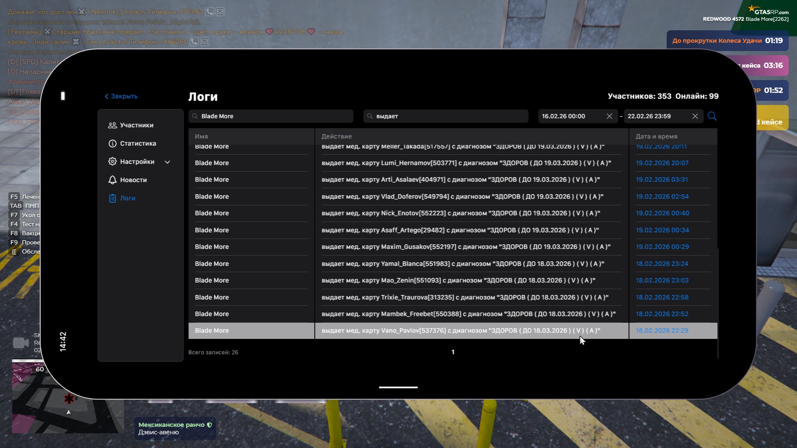Click timestamp 19.02.2026 20:07
This screenshot has width=797, height=448.
(x=662, y=163)
